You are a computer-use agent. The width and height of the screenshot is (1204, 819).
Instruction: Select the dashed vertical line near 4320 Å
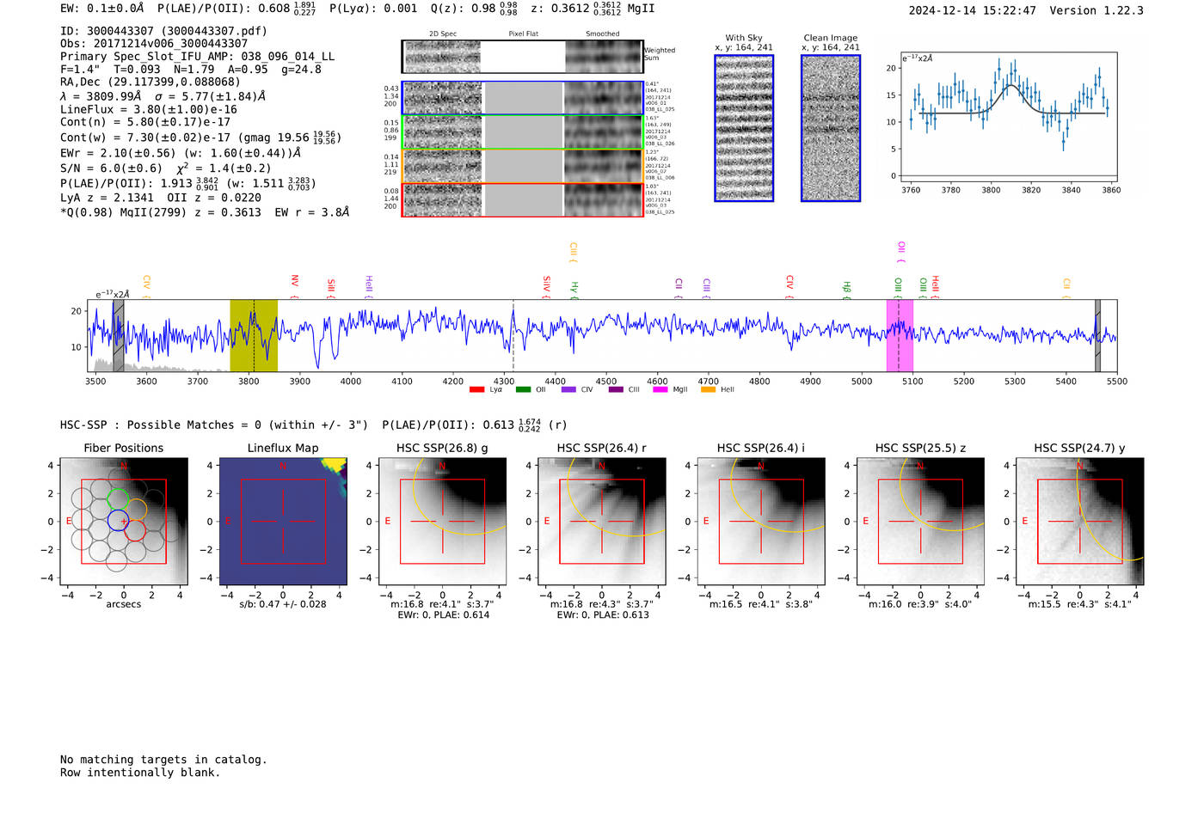coord(513,336)
